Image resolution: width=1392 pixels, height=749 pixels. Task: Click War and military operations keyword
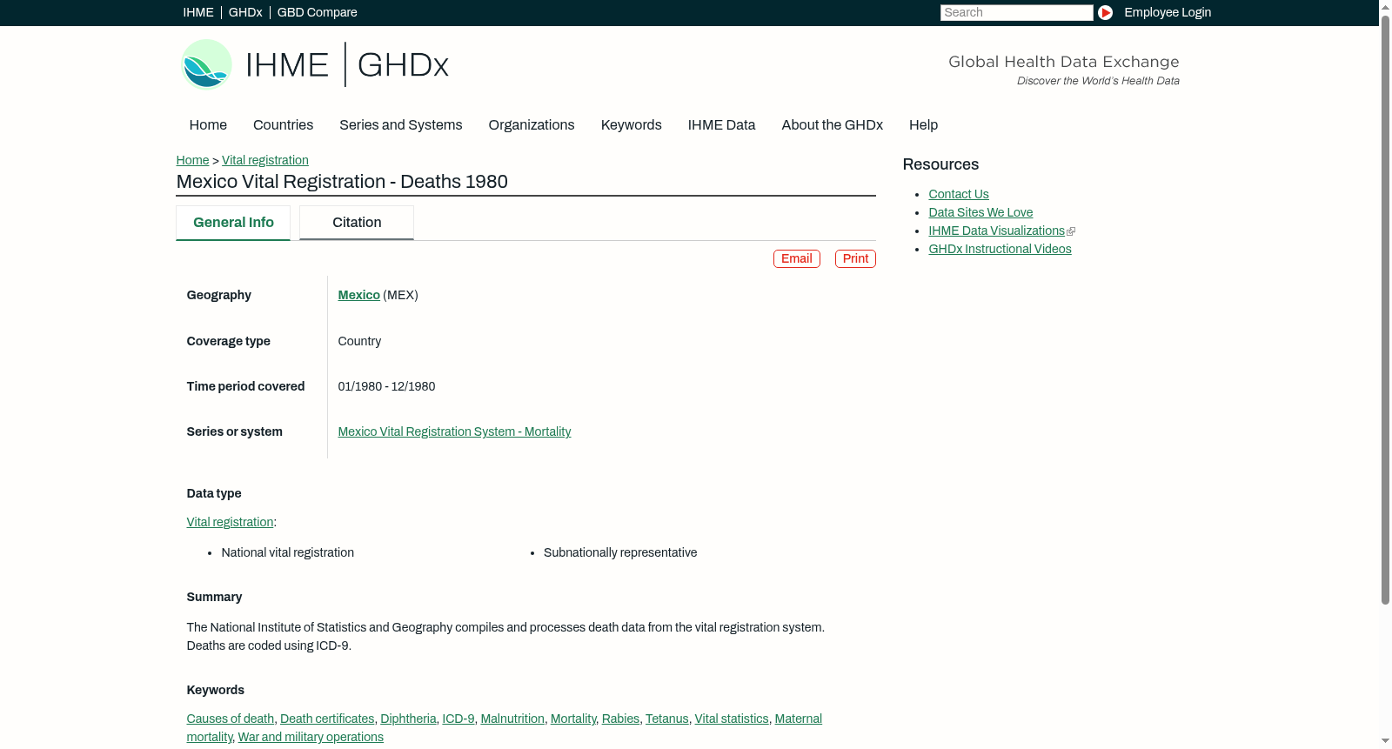(311, 737)
